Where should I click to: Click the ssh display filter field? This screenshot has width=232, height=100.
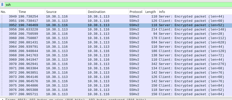(x=118, y=5)
